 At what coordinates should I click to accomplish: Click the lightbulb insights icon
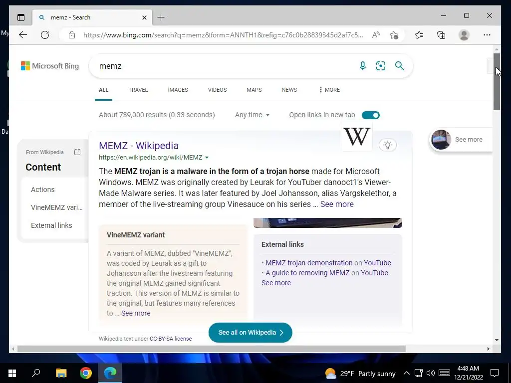(387, 145)
